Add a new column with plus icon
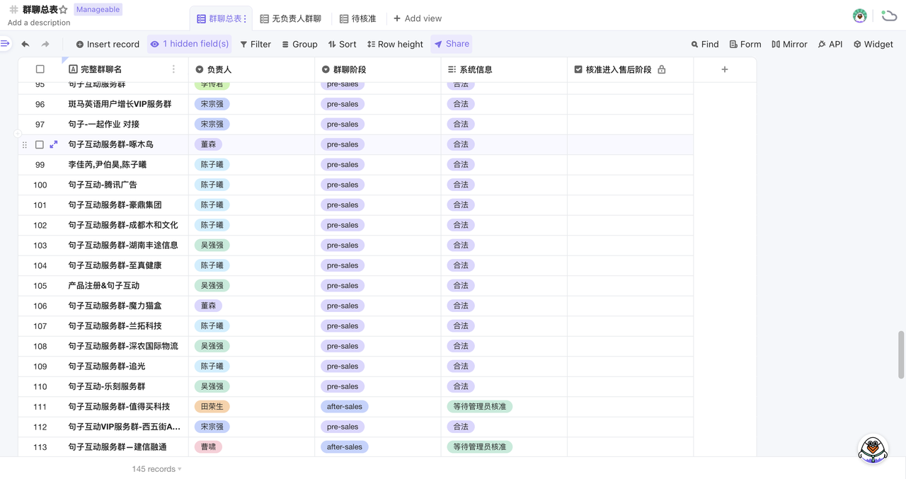Image resolution: width=906 pixels, height=479 pixels. pos(724,69)
